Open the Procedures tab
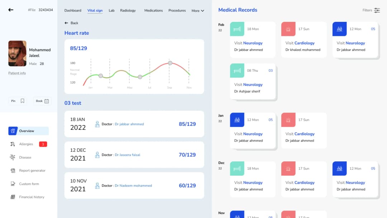387x218 pixels. pos(177,10)
